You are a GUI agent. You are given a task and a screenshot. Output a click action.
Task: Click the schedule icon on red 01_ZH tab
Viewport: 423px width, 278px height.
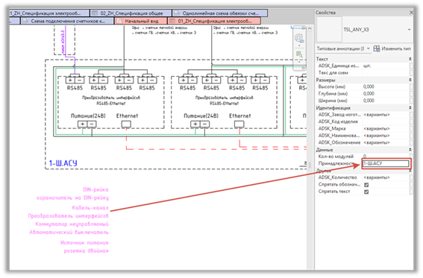pyautogui.click(x=172, y=21)
